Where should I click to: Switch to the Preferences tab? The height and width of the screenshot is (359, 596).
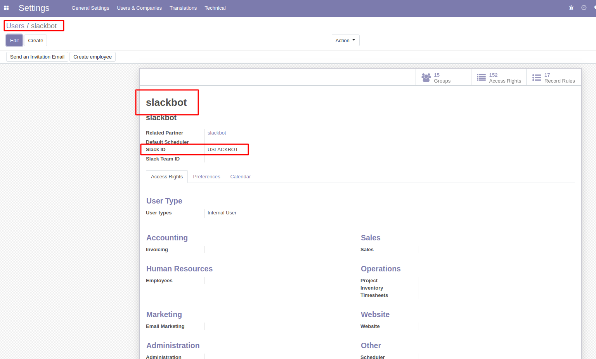(206, 177)
